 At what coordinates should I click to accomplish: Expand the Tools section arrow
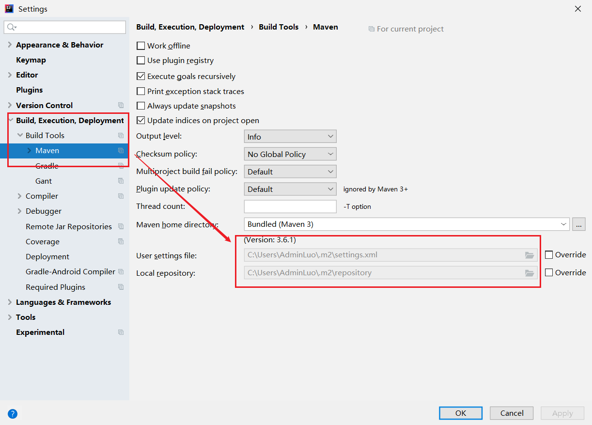click(10, 317)
